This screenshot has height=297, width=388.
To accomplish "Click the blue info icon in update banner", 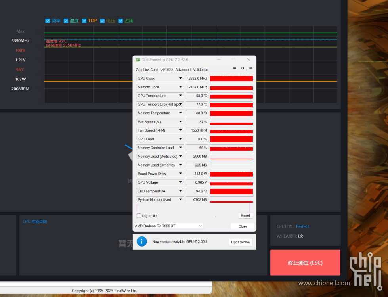I will (x=142, y=241).
